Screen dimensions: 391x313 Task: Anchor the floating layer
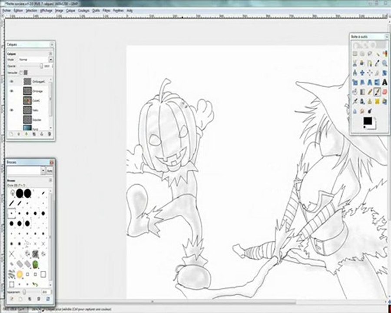click(42, 134)
